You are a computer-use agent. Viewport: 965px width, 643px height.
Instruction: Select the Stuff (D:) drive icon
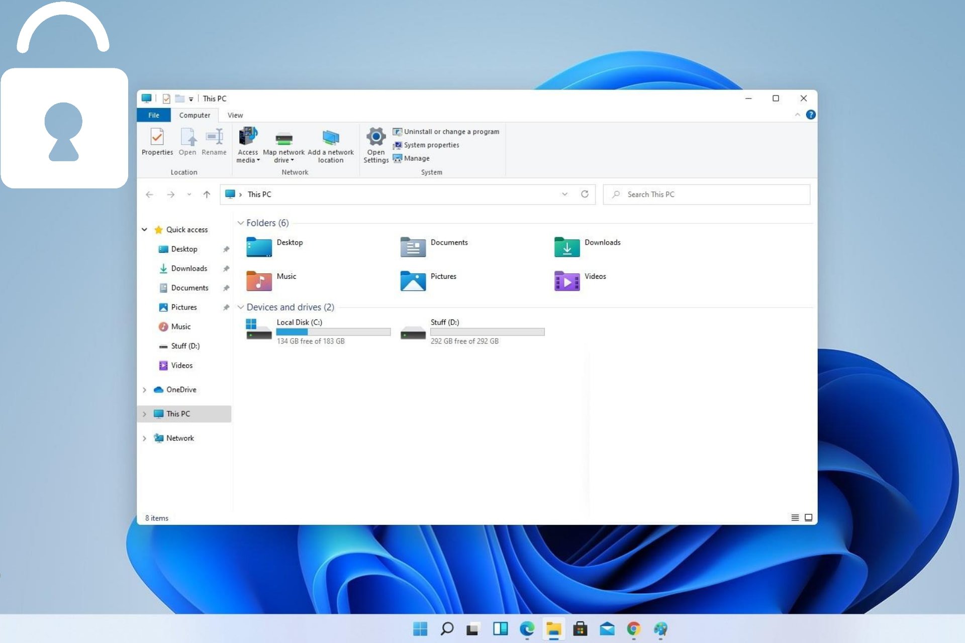click(413, 333)
